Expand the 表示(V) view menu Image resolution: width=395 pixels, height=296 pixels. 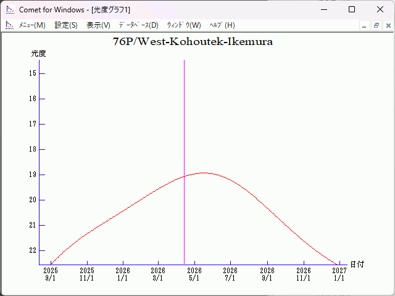tap(98, 25)
